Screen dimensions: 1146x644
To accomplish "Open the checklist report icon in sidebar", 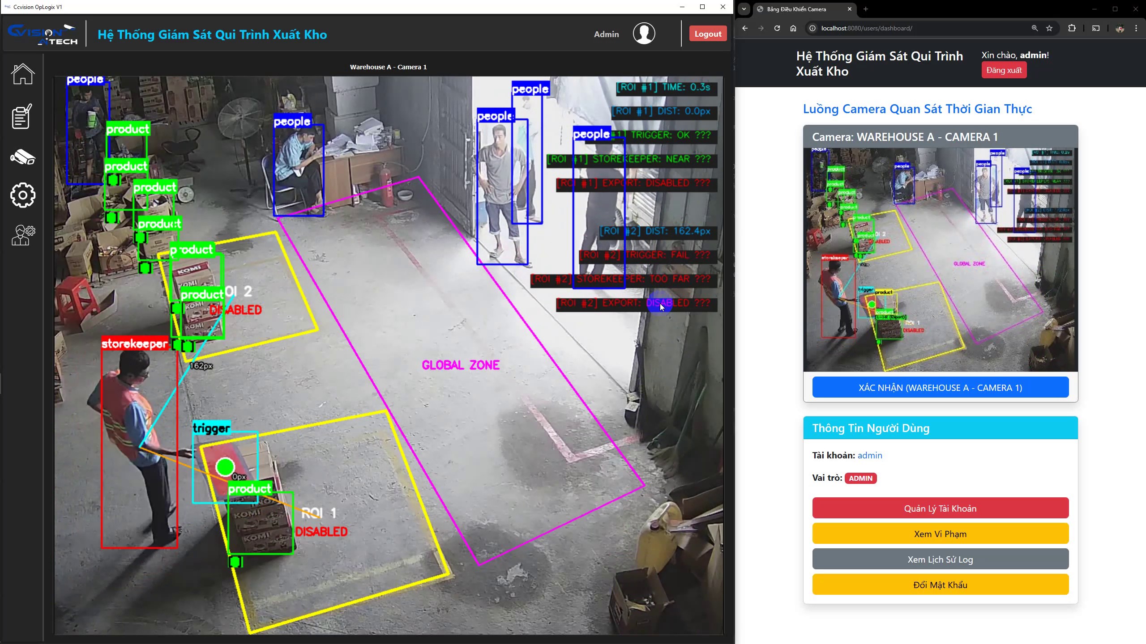I will (x=22, y=116).
